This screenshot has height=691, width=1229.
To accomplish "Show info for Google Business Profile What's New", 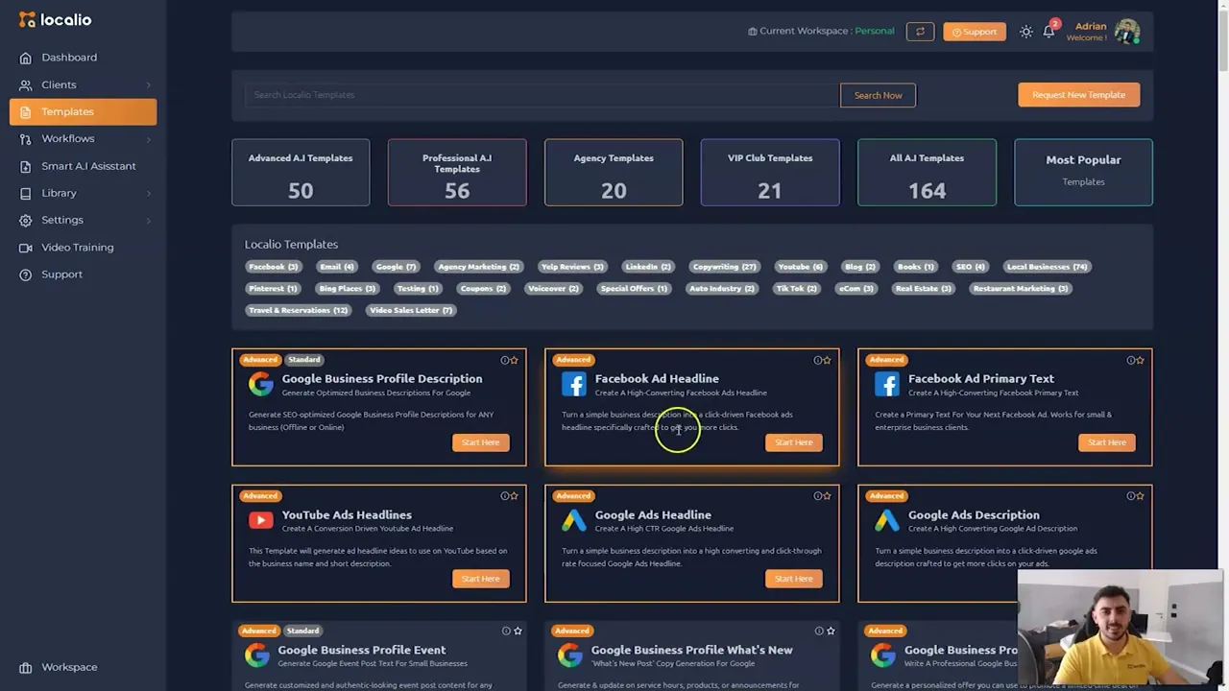I will (819, 631).
